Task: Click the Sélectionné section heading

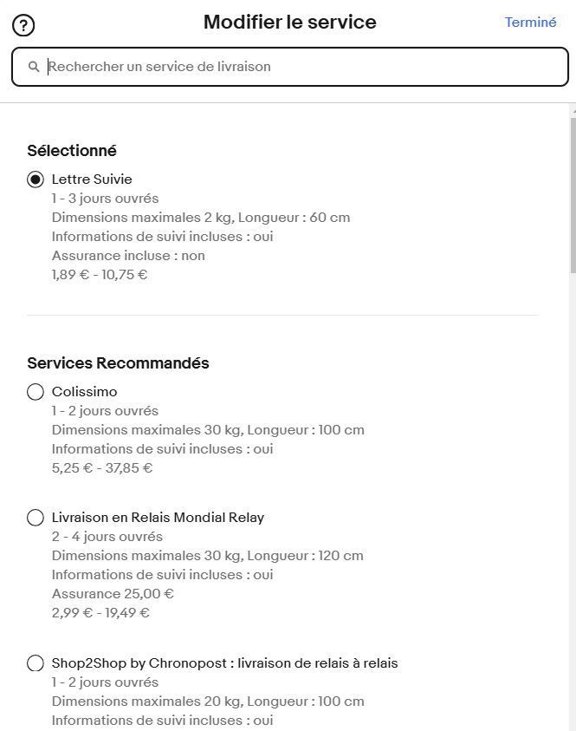Action: click(72, 151)
